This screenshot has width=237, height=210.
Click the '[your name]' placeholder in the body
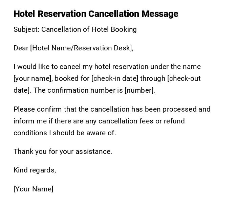click(x=33, y=78)
